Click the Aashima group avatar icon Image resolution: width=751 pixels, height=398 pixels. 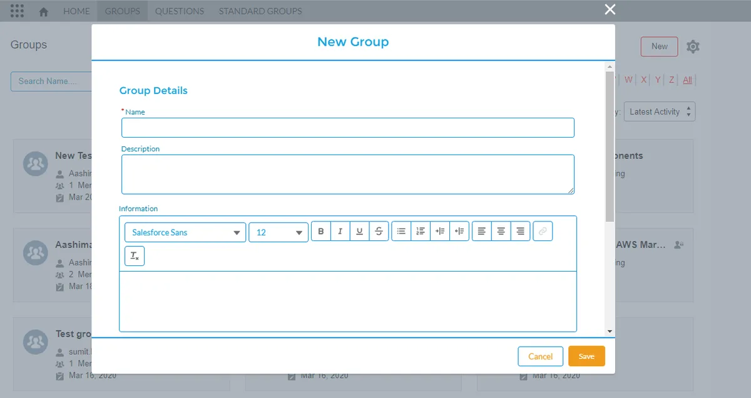coord(36,252)
